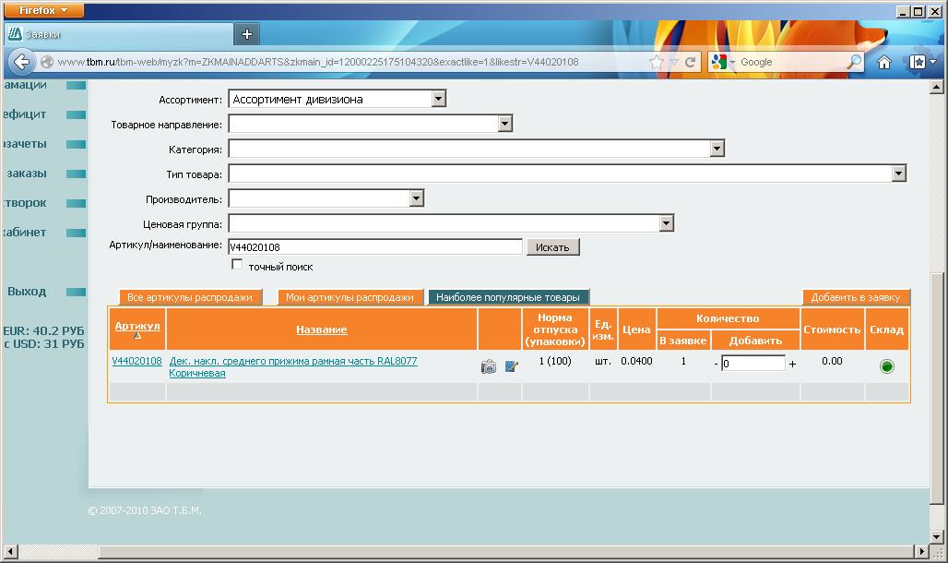
Task: Click the search magnifier in Google box
Action: tap(854, 62)
